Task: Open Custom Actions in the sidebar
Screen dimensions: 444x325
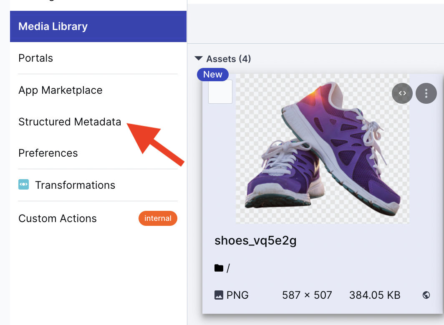Action: coord(58,218)
